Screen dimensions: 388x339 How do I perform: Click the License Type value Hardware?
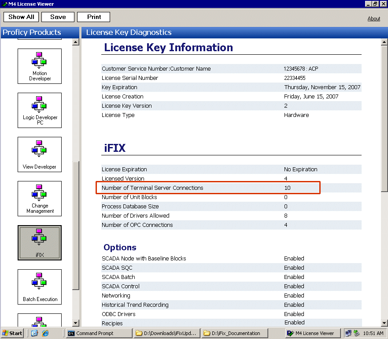click(x=296, y=115)
